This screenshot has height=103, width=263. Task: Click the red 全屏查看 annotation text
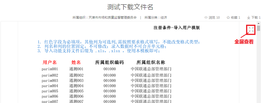[x=244, y=42]
